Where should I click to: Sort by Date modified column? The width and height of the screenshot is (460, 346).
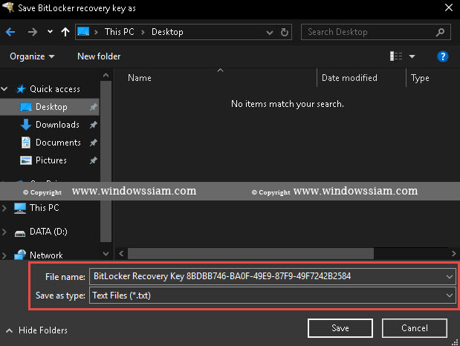(349, 78)
